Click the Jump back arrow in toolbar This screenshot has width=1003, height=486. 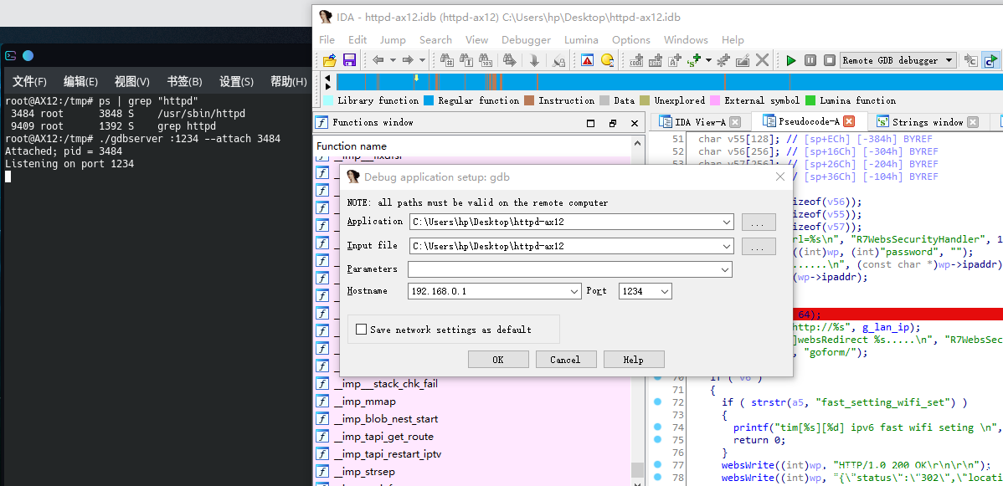click(x=378, y=60)
